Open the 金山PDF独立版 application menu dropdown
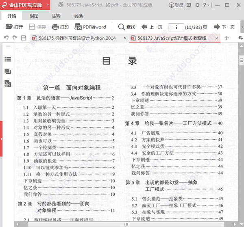Image resolution: width=244 pixels, height=227 pixels. click(x=48, y=5)
